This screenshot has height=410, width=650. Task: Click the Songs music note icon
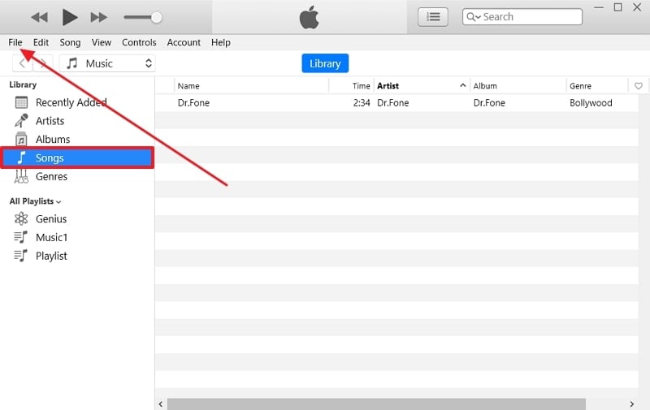click(21, 158)
